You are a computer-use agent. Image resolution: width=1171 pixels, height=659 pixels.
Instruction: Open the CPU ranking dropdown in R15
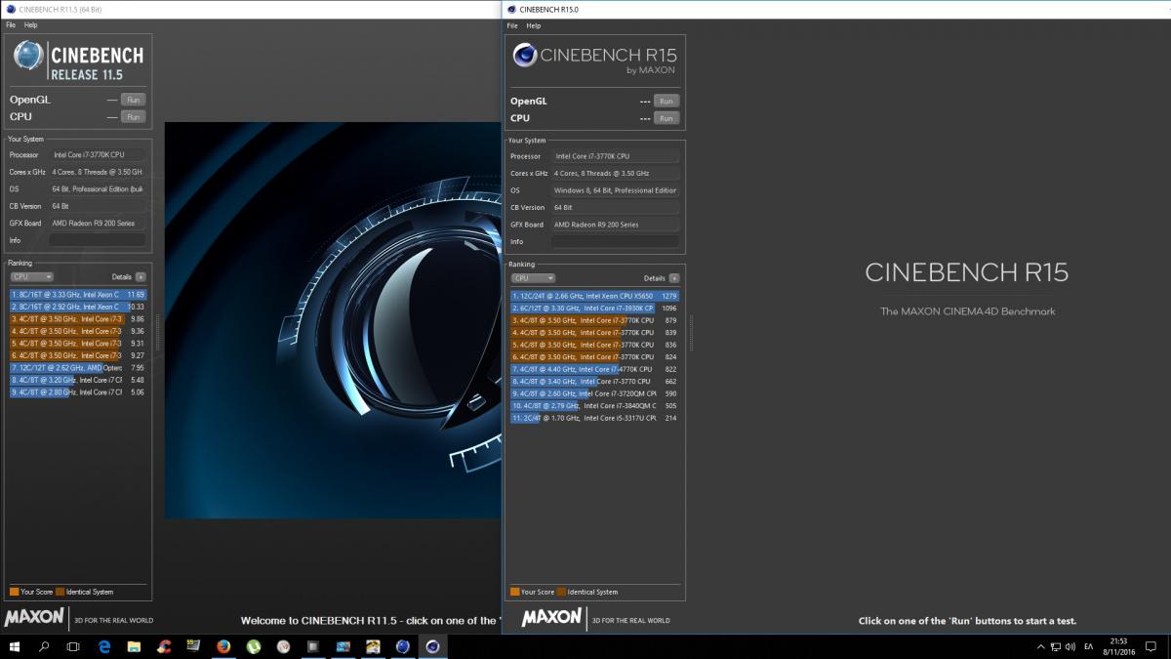532,278
